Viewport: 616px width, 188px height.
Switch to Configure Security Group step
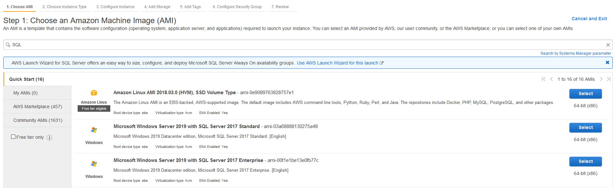(237, 7)
